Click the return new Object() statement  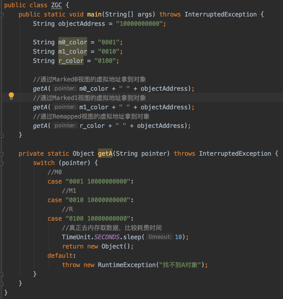97,246
